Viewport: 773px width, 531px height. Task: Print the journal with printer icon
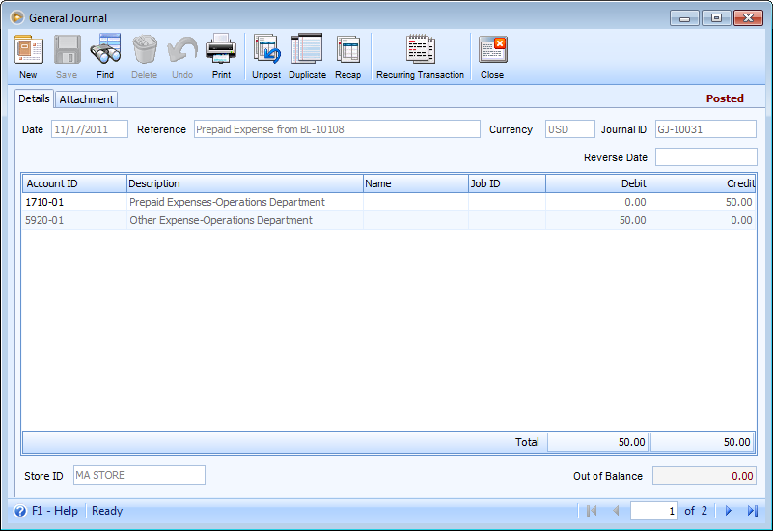point(221,50)
